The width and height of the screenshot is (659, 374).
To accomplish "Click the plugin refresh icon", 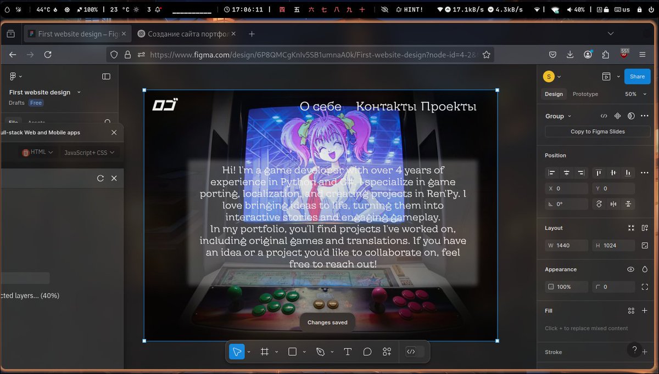I will [x=100, y=178].
